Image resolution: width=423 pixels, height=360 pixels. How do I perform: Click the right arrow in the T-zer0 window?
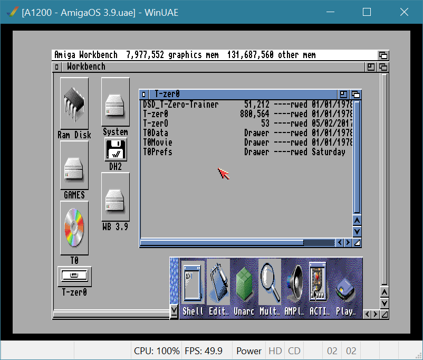click(x=348, y=242)
